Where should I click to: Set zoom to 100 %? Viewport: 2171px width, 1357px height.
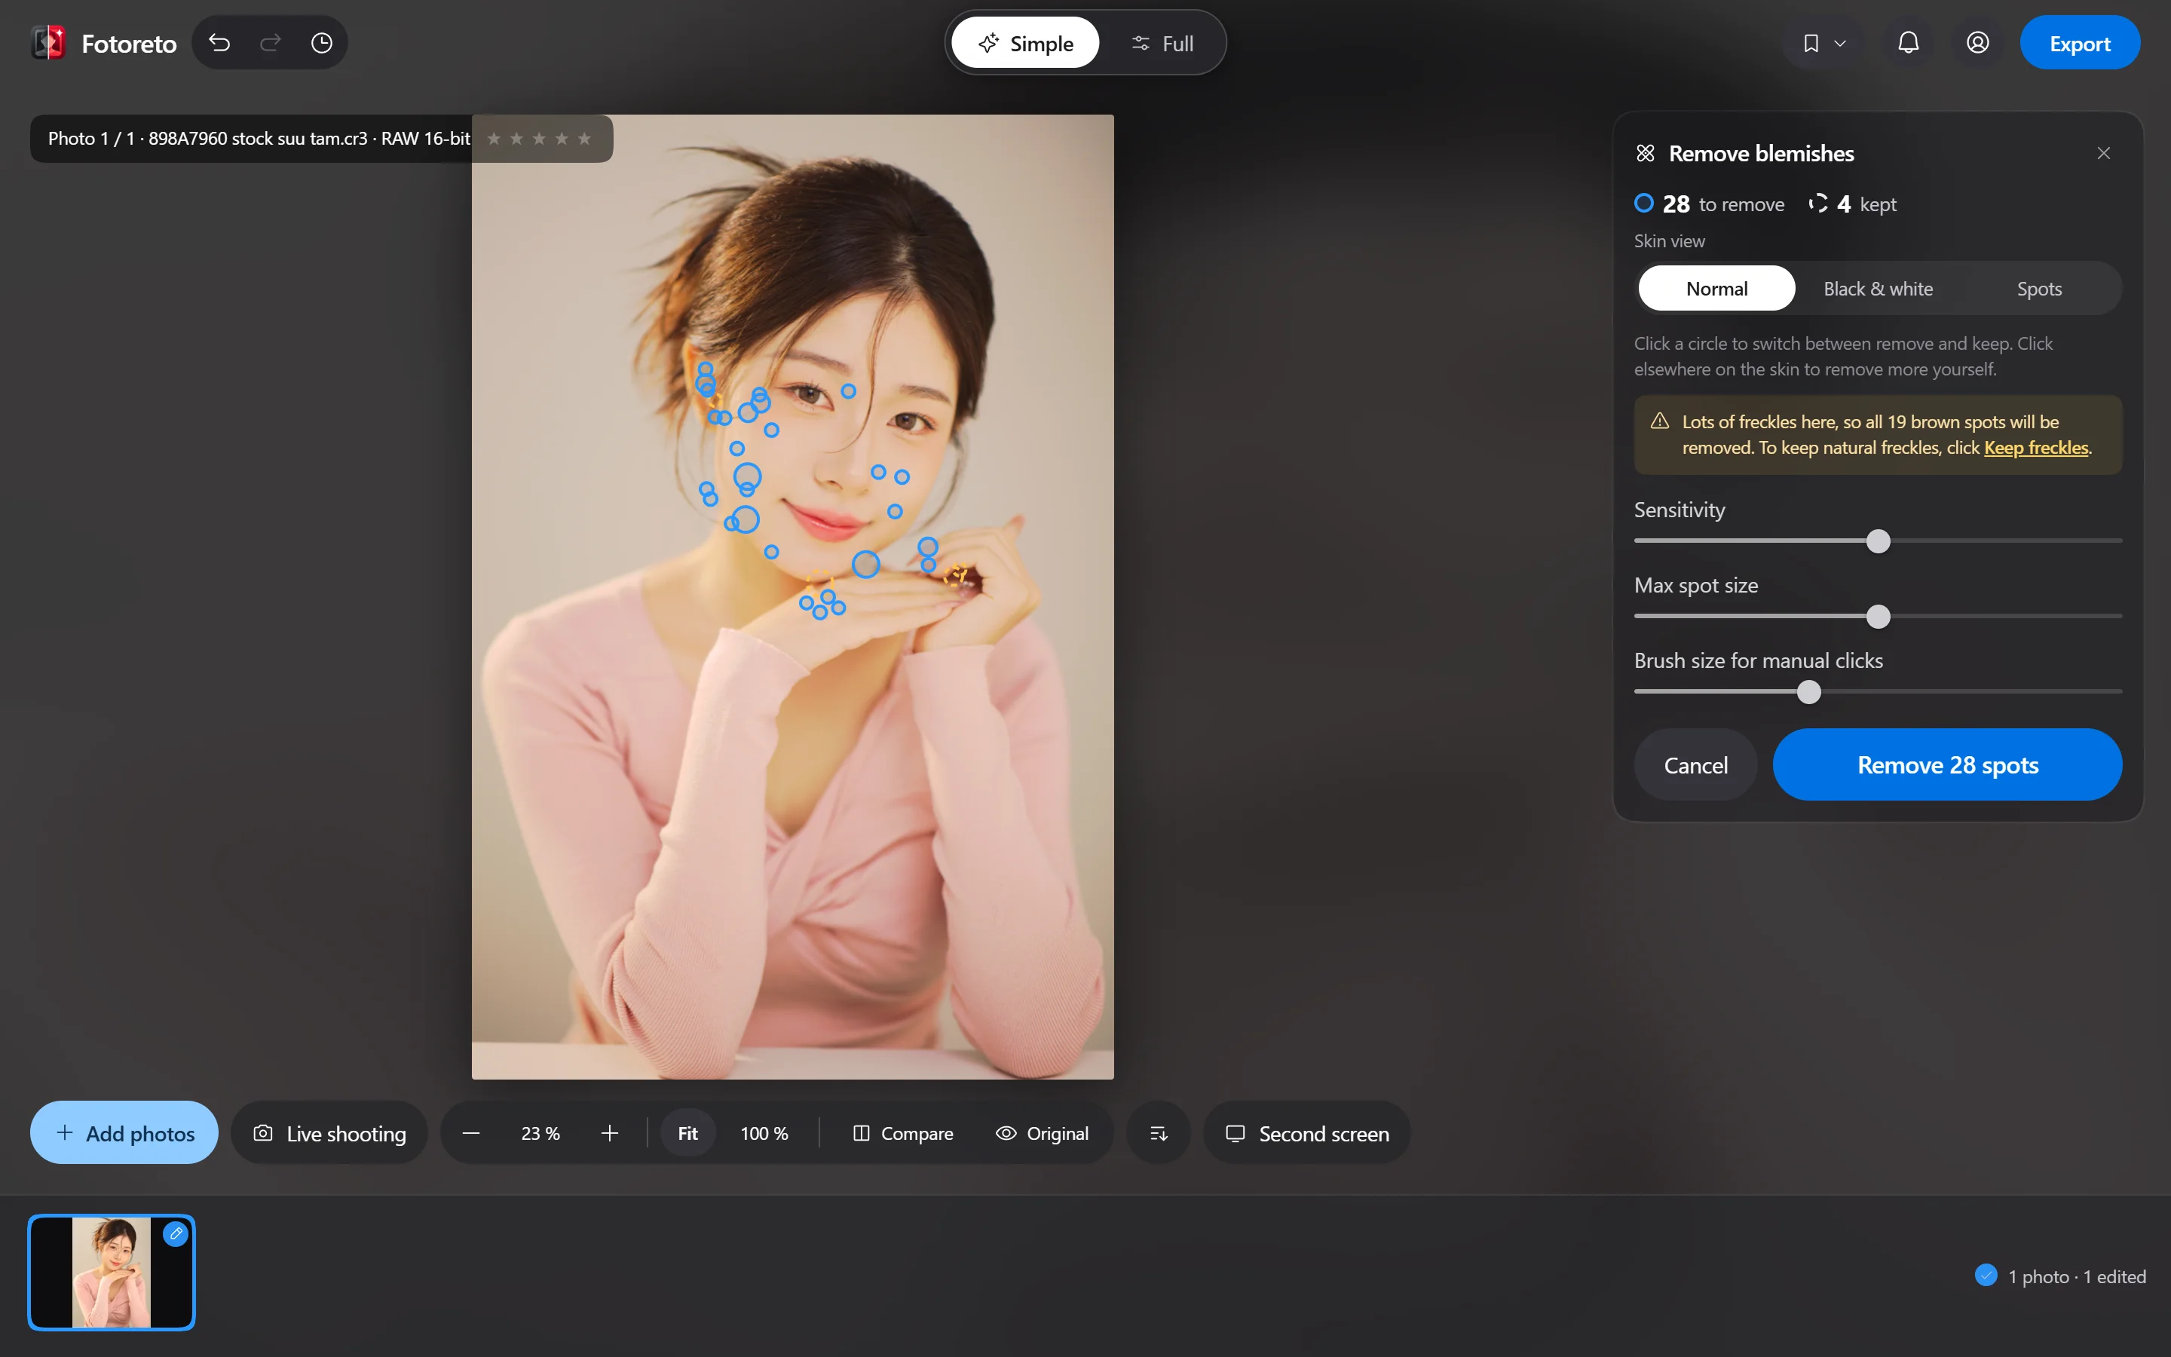764,1134
